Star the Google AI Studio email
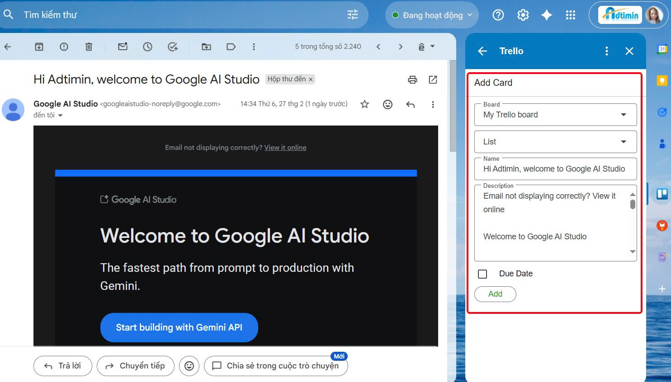Screen dimensions: 671x382 click(364, 104)
